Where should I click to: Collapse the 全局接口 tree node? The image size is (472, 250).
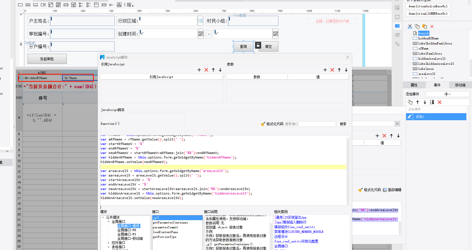(109, 222)
